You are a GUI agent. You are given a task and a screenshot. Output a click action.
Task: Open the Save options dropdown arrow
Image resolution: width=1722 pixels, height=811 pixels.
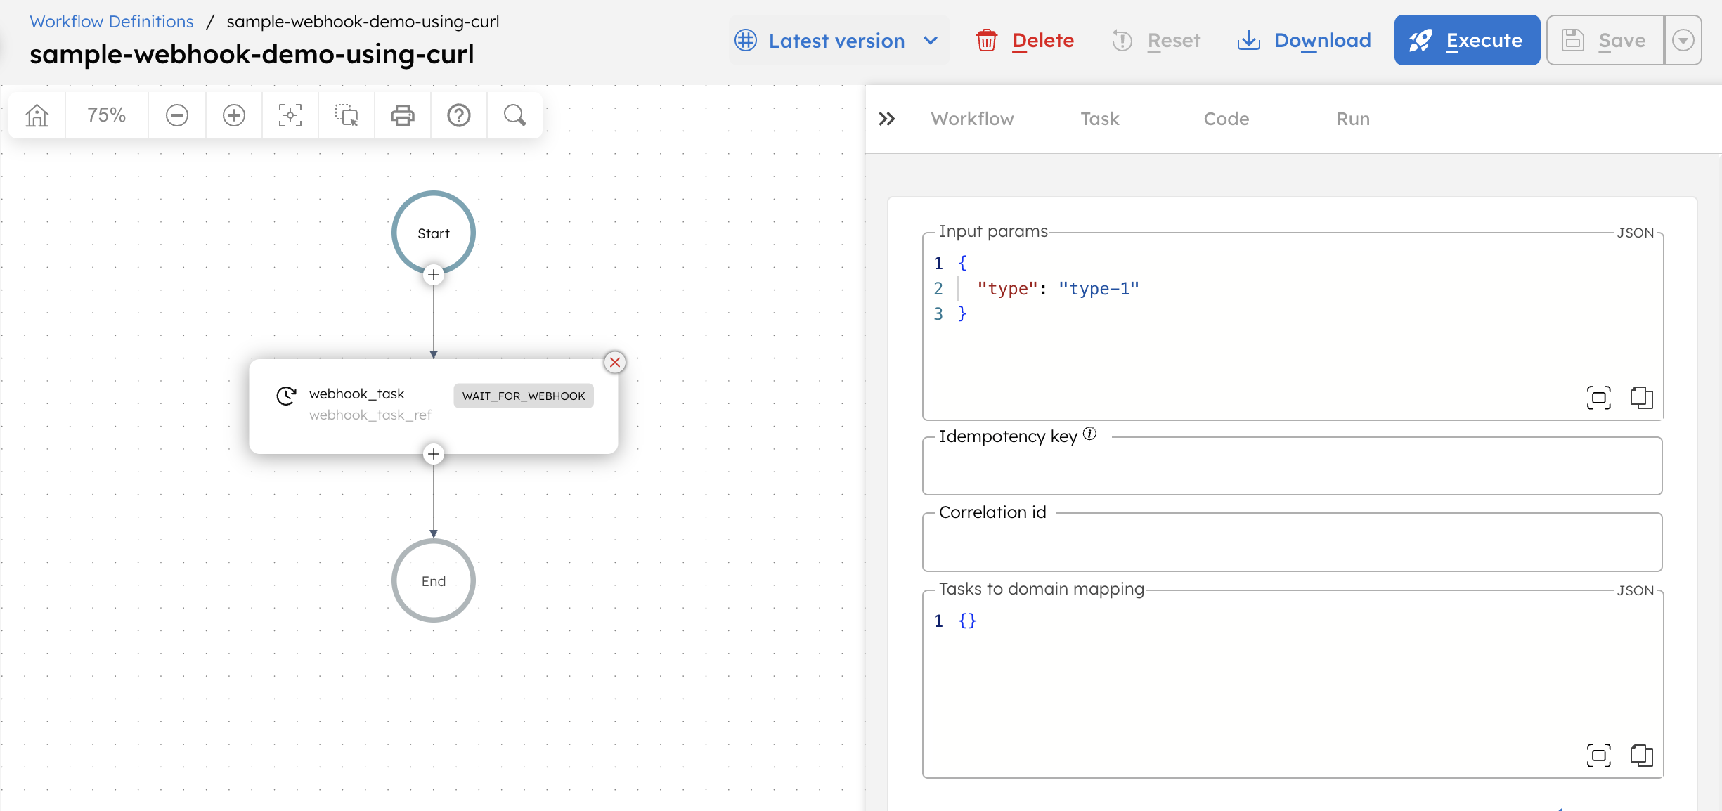(1683, 41)
